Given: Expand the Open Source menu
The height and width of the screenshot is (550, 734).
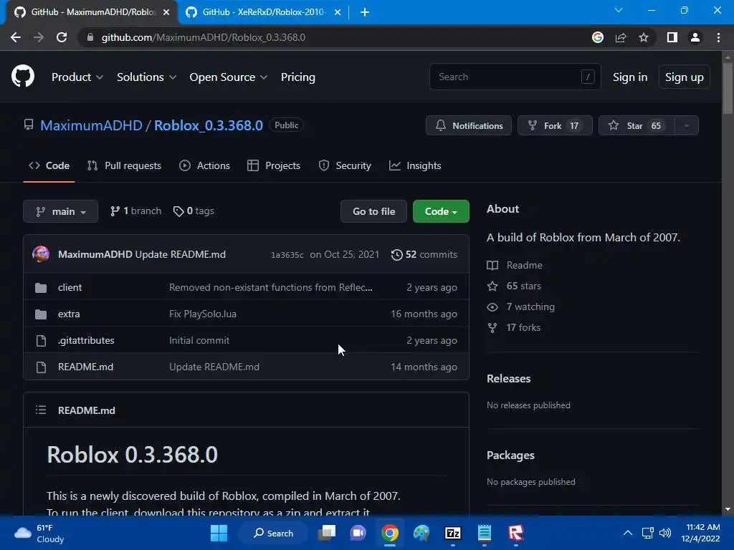Looking at the screenshot, I should click(x=229, y=77).
